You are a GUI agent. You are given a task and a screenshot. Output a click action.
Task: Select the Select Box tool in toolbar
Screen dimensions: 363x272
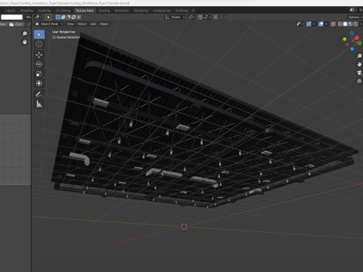pyautogui.click(x=39, y=35)
